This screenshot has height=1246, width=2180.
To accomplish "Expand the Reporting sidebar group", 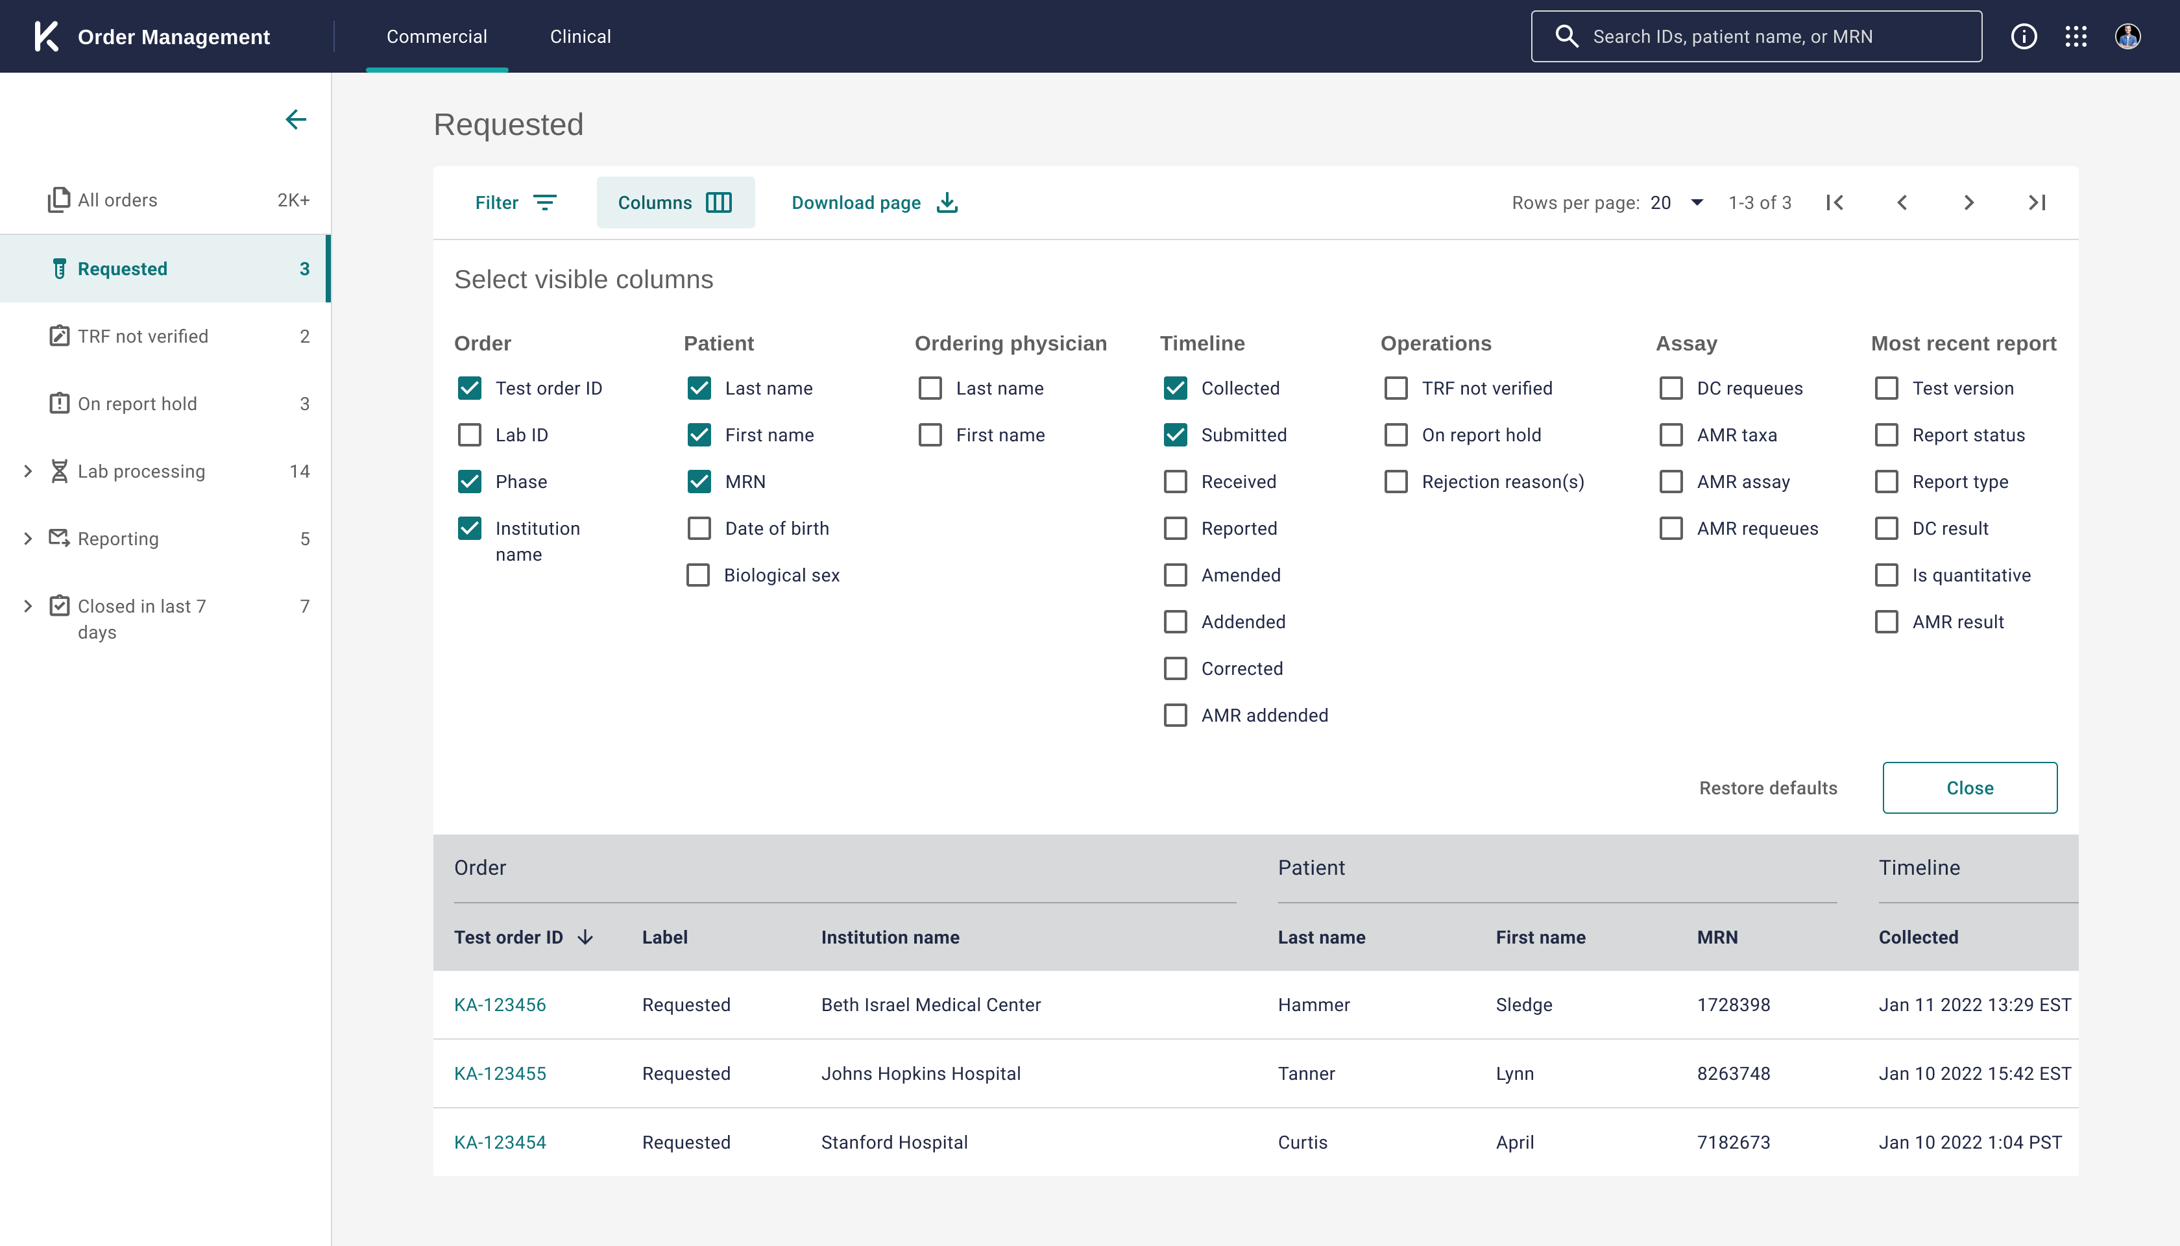I will [27, 538].
